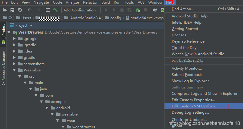
Task: Open the File menu
Action: [4, 2]
